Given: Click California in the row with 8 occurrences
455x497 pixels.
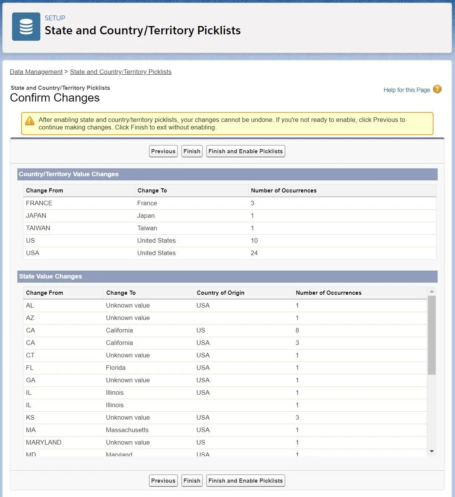Looking at the screenshot, I should pyautogui.click(x=119, y=330).
